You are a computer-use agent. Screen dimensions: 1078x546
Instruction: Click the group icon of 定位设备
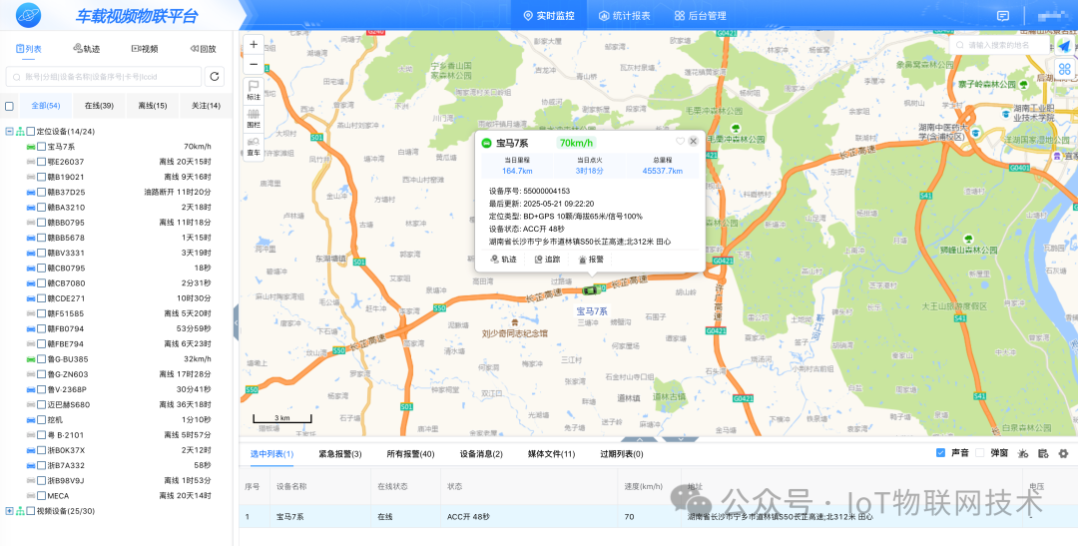[x=20, y=132]
